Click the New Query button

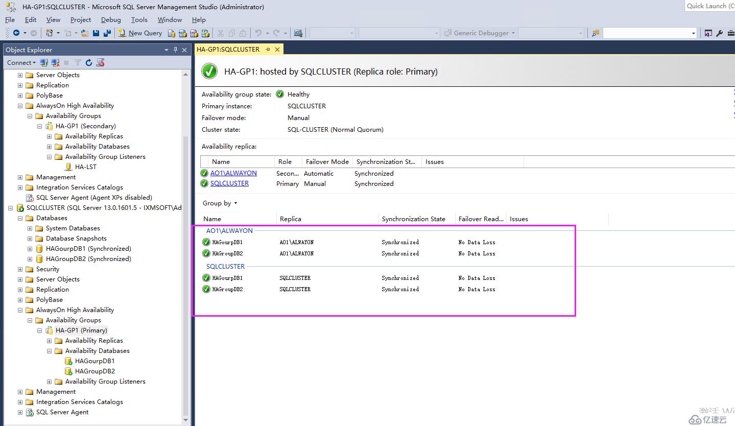(x=140, y=33)
